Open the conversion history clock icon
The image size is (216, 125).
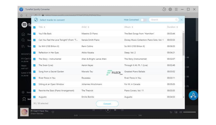(x=164, y=9)
